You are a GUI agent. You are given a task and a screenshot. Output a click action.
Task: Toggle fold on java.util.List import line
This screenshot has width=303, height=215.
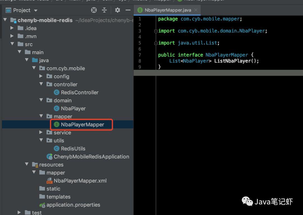pyautogui.click(x=156, y=43)
